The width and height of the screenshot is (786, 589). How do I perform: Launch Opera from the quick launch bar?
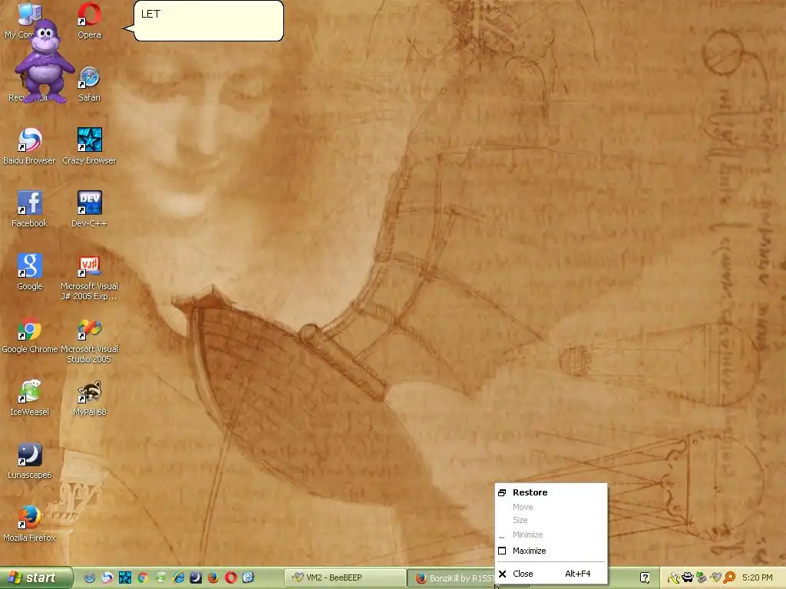[231, 577]
